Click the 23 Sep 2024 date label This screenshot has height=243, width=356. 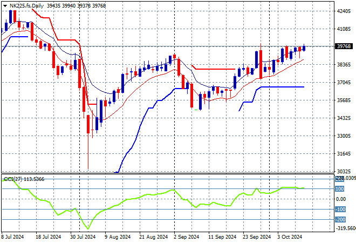(x=255, y=237)
